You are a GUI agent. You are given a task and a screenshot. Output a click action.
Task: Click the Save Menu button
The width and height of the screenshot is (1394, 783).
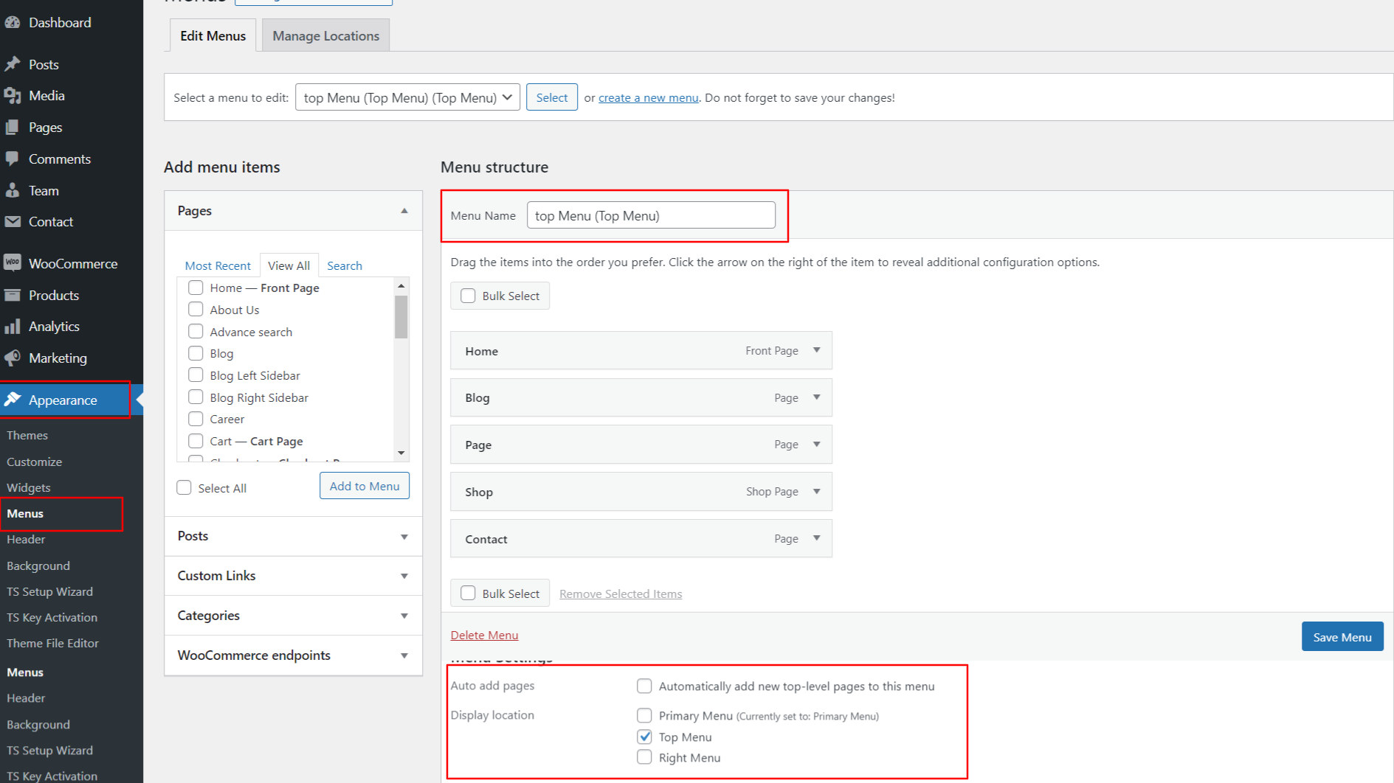(x=1342, y=637)
